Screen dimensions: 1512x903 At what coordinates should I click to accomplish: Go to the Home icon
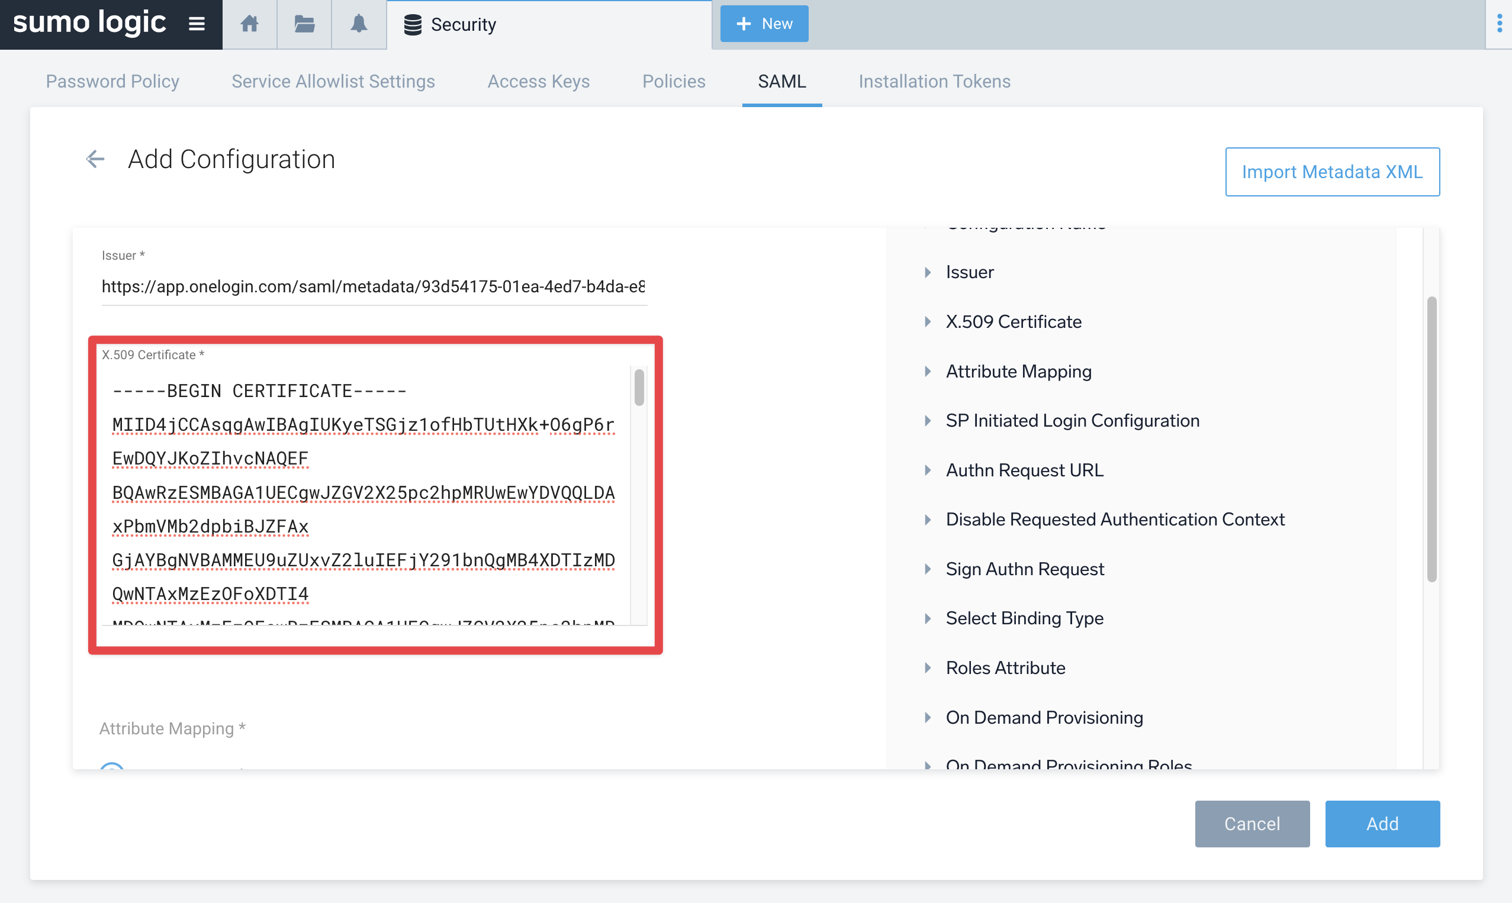[250, 24]
